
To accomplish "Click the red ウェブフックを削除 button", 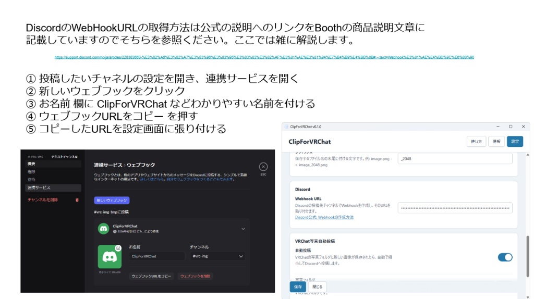I will coord(195,276).
